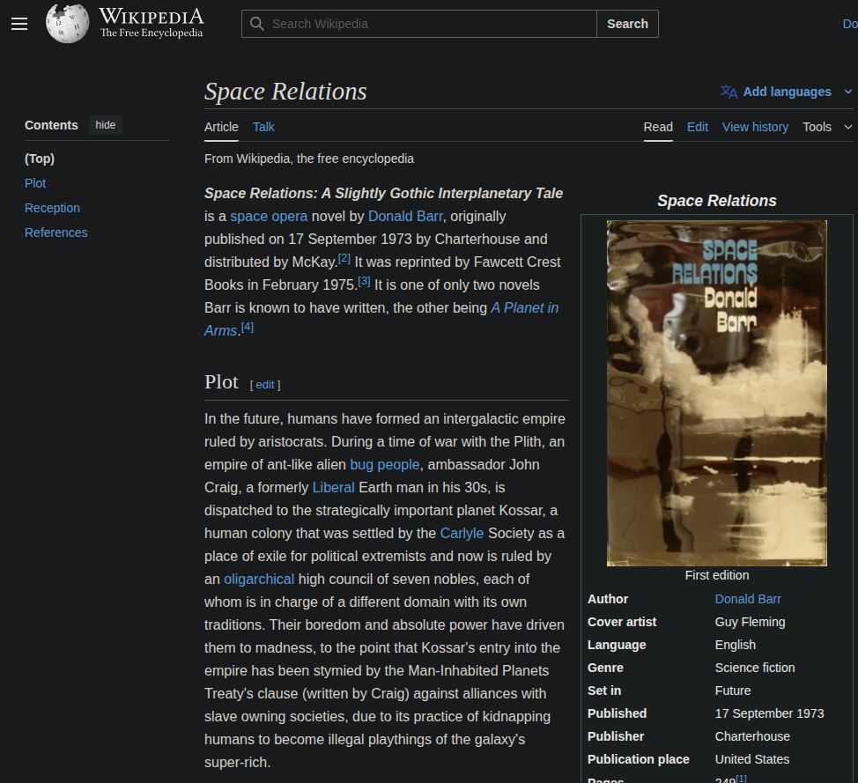Click the 17 September 1973 published value

click(769, 713)
